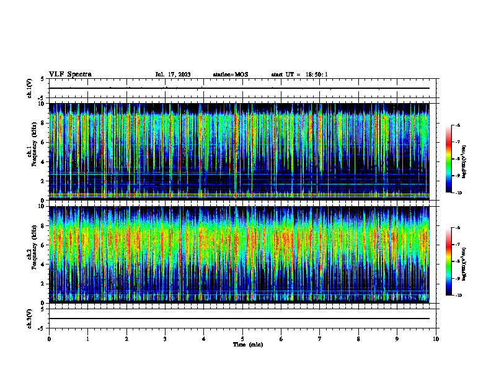Click the ch.1 frequency axis "4" tick label
This screenshot has width=491, height=380.
(43, 162)
